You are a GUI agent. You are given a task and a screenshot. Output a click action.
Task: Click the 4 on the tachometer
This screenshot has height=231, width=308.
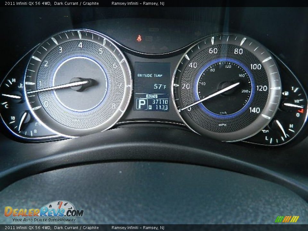(x=80, y=45)
